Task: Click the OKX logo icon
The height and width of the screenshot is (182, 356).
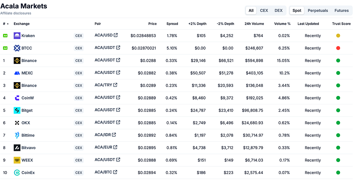Action: tap(17, 123)
